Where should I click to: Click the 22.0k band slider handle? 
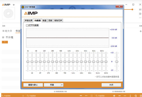(x=106, y=62)
